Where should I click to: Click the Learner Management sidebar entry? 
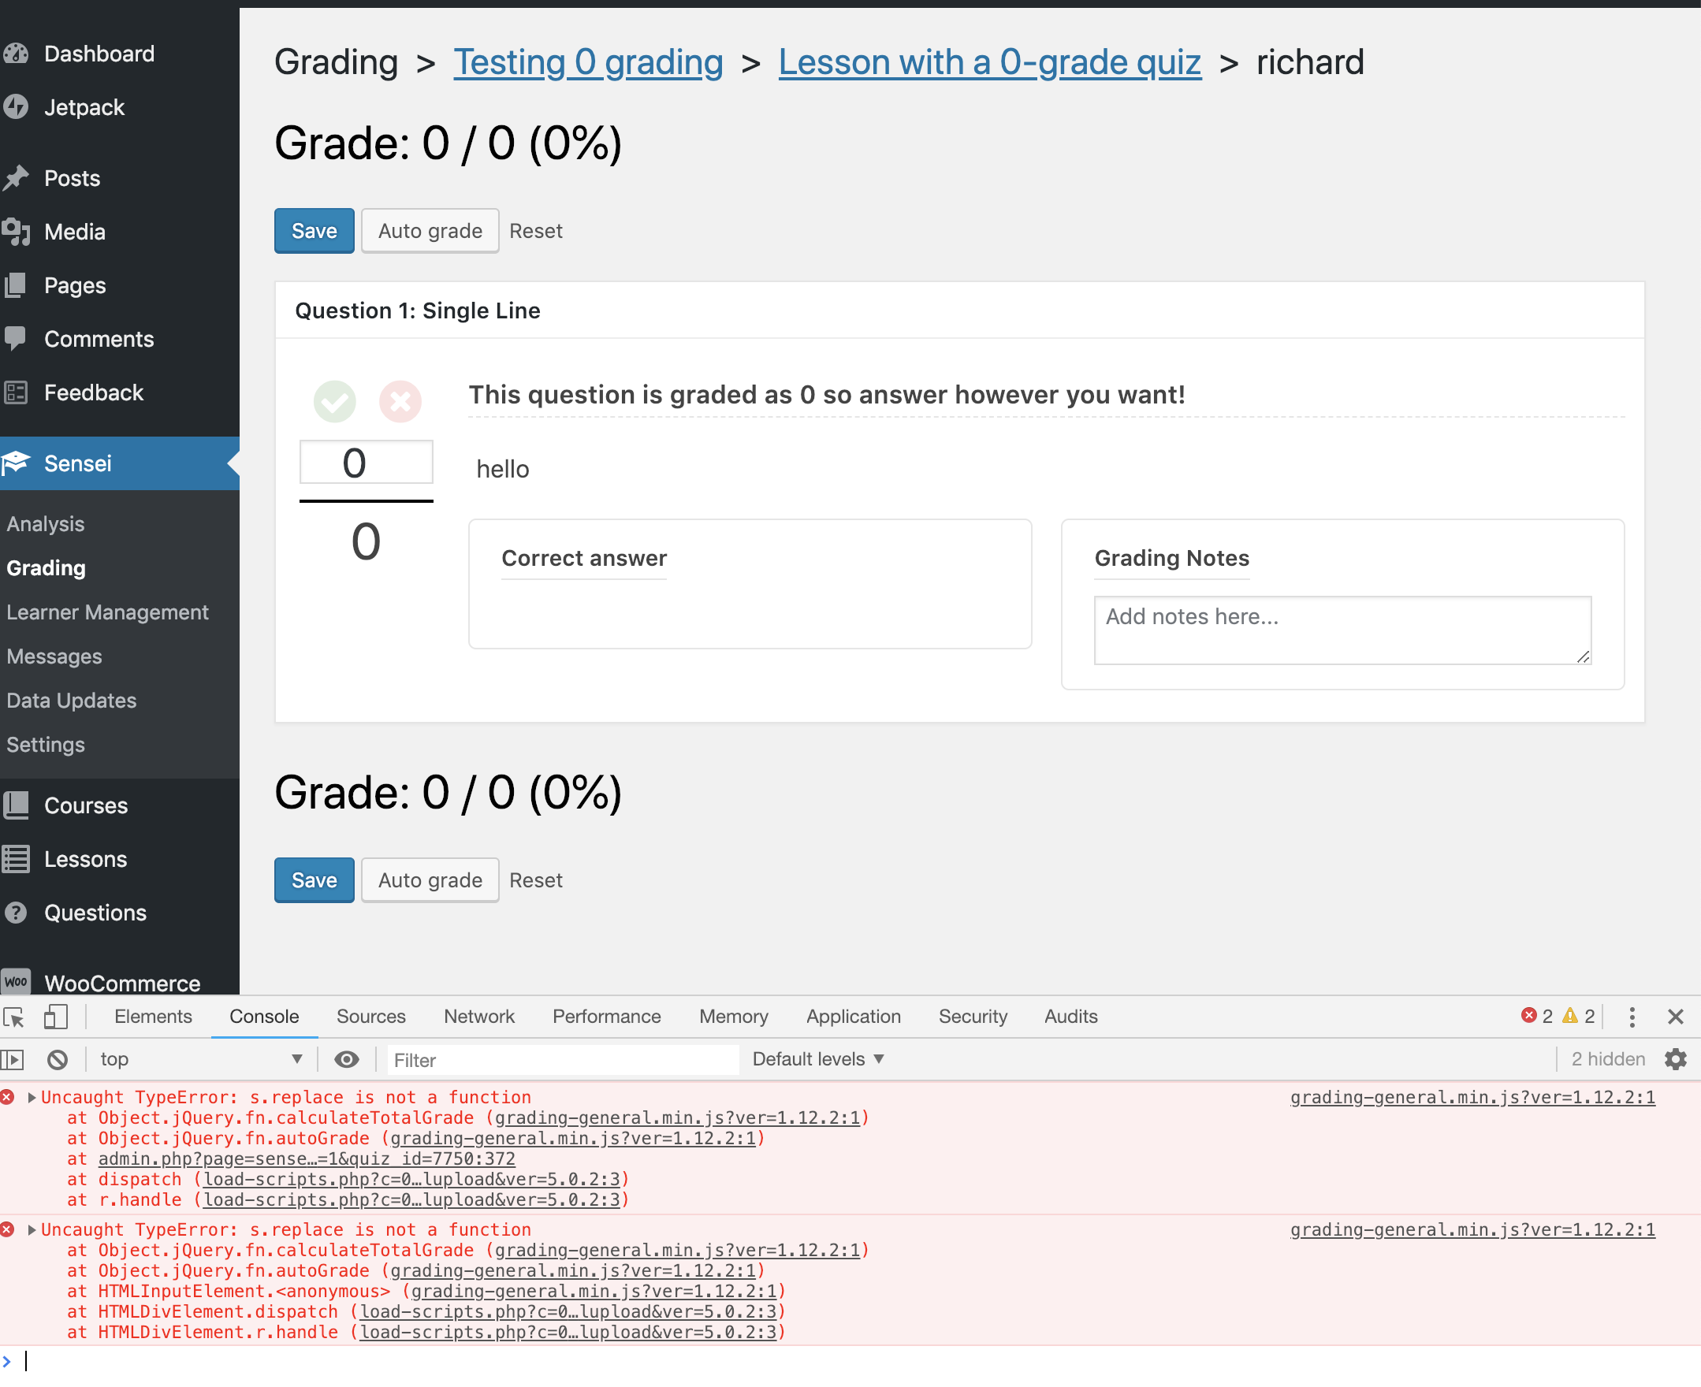(x=108, y=612)
